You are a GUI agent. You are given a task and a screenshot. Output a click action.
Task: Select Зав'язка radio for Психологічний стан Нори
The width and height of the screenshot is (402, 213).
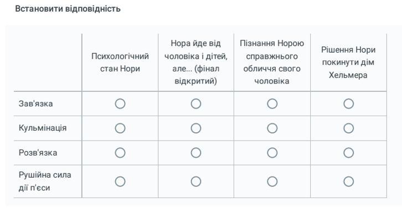coord(120,103)
